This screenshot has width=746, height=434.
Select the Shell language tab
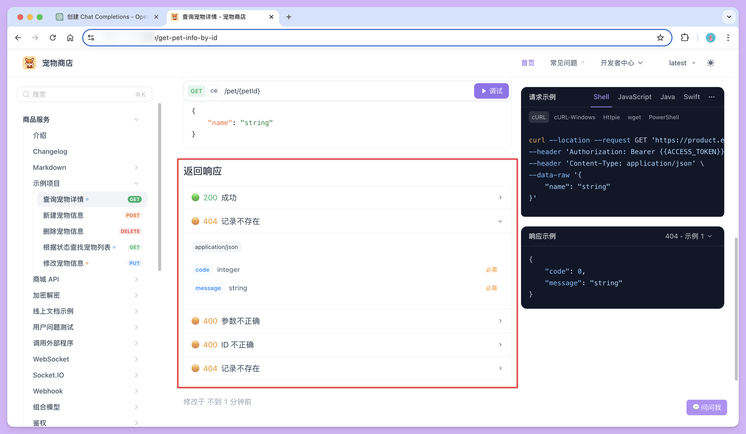(x=601, y=97)
